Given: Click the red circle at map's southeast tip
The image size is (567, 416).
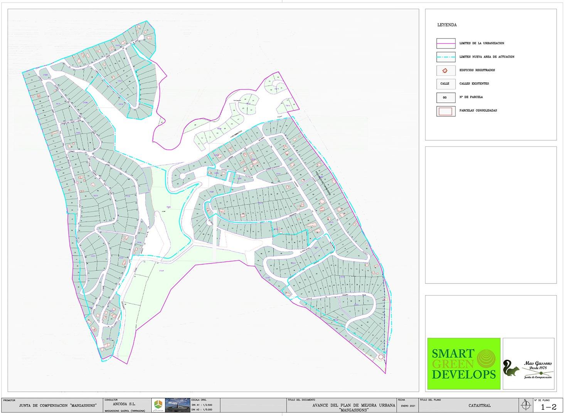Looking at the screenshot, I should pyautogui.click(x=381, y=357).
